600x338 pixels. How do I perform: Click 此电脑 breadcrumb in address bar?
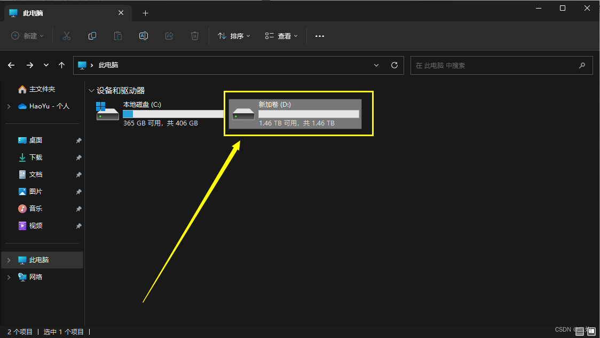pos(108,65)
